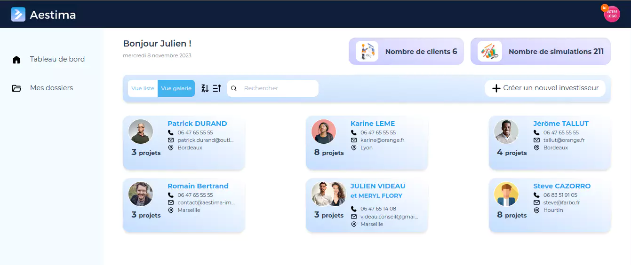This screenshot has width=631, height=265.
Task: Click Romain Bertrand's email envelope icon
Action: pos(171,203)
